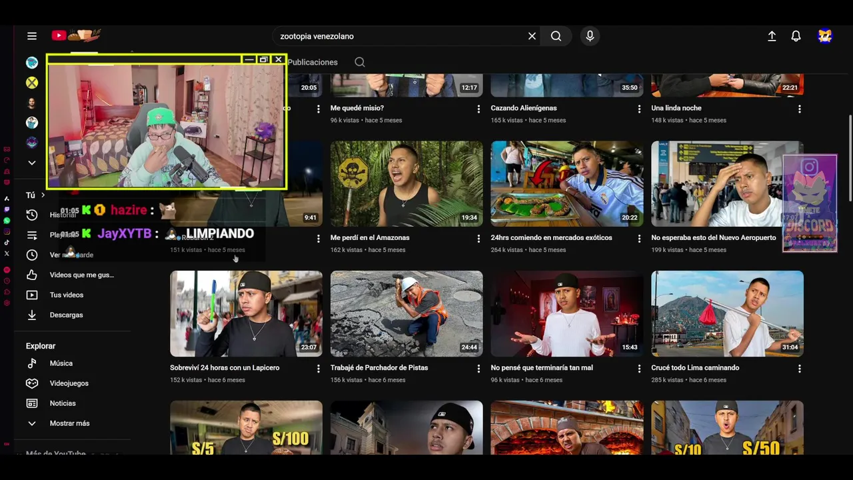Open Videos que me gustan thumbs-up icon
The image size is (853, 480).
pyautogui.click(x=31, y=275)
